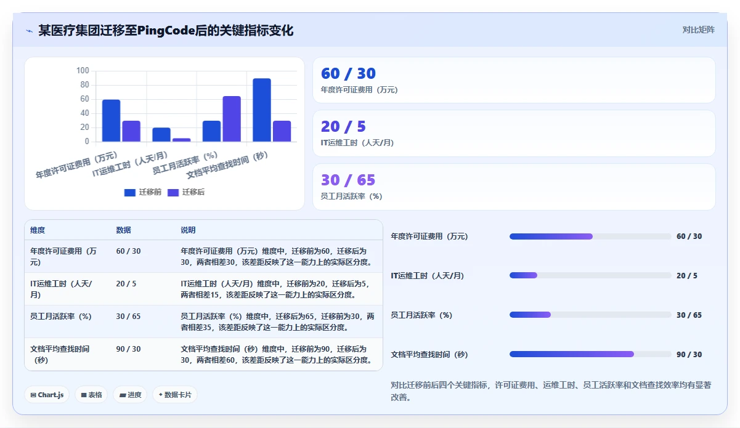Open the 20 / 5 IT运维工时 data card
The height and width of the screenshot is (428, 740).
(514, 134)
